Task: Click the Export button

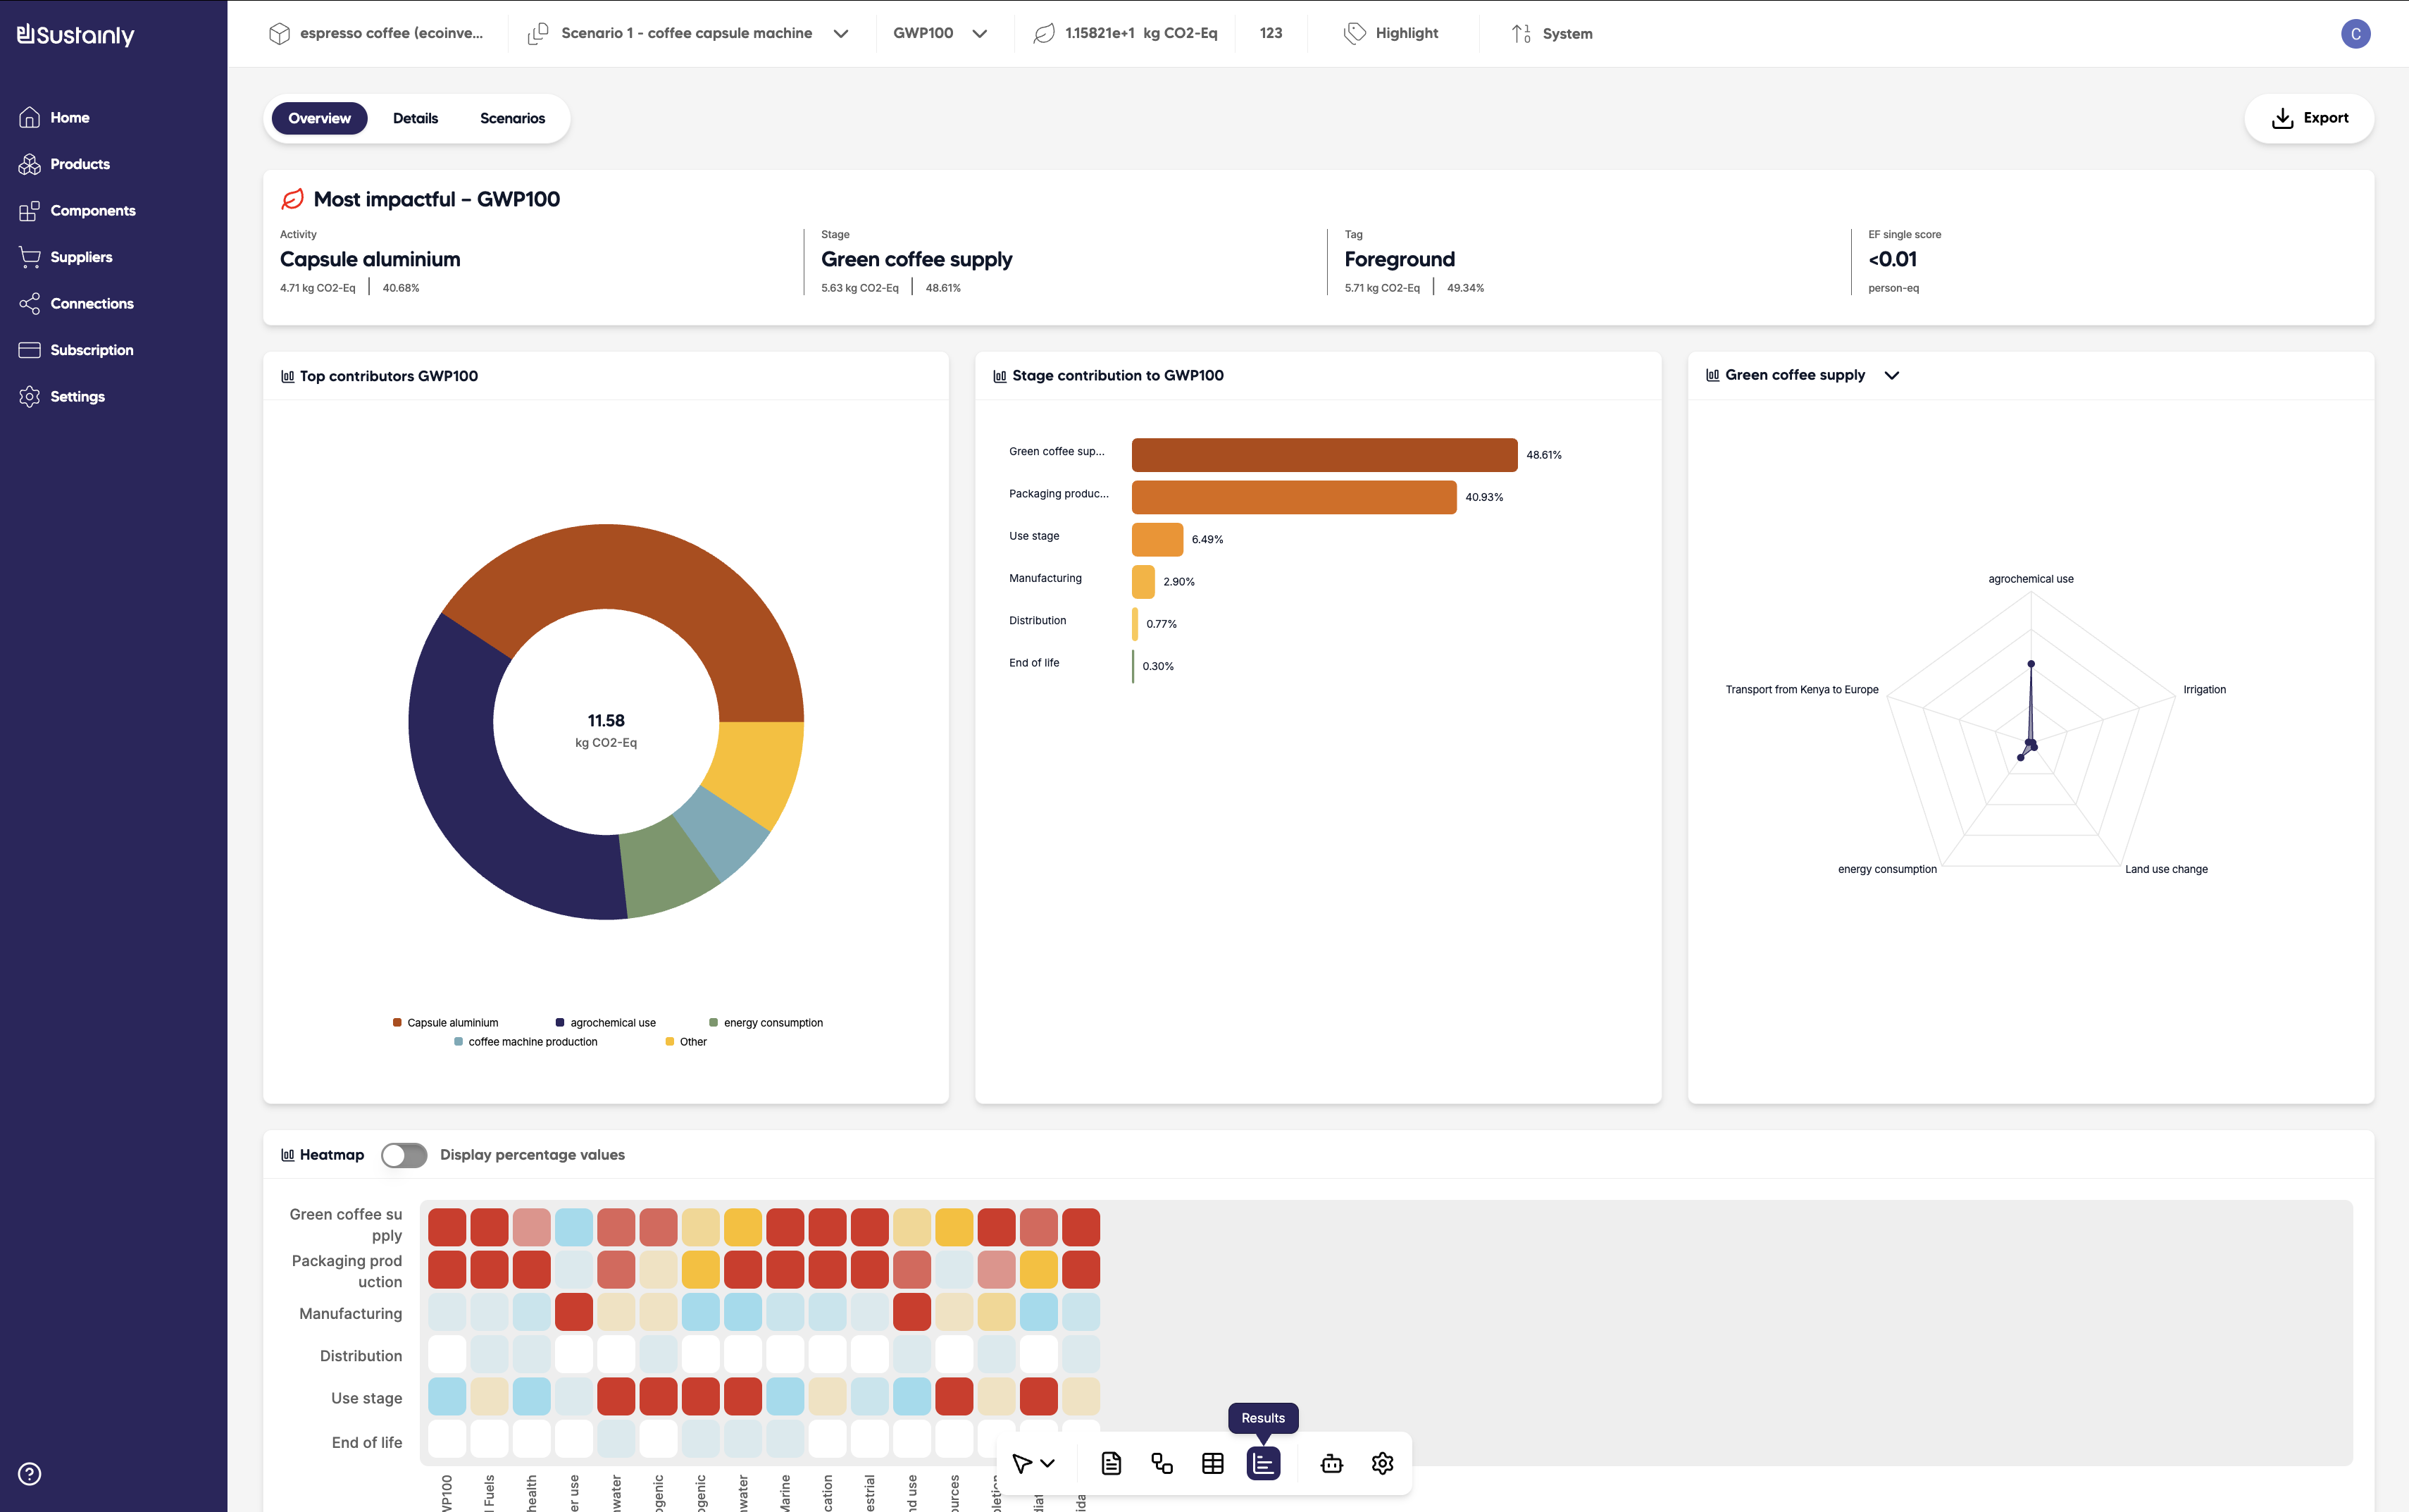Action: [2309, 118]
